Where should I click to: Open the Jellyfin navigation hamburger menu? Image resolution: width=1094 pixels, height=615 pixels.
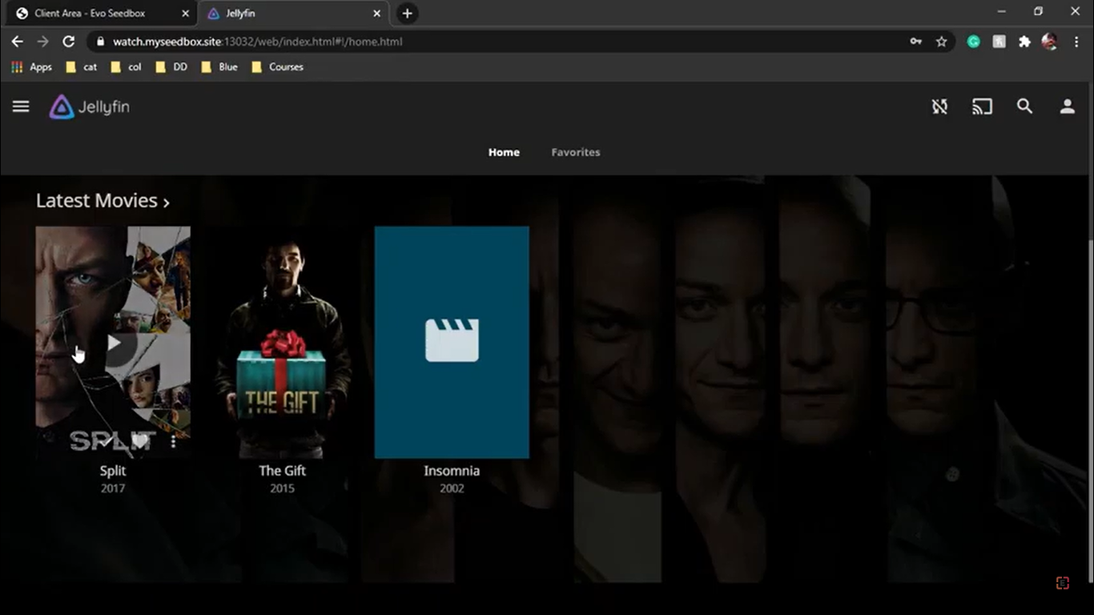[20, 106]
